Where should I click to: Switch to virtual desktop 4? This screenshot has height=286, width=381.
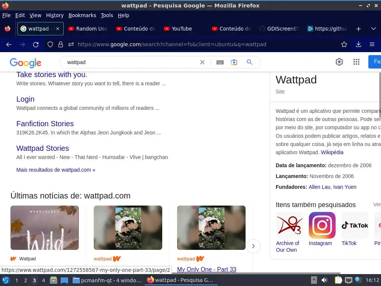43,280
